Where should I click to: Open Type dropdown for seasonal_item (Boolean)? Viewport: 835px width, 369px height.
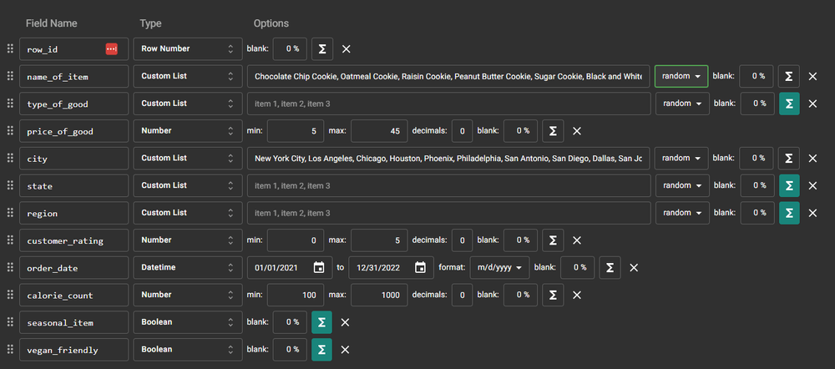(x=188, y=322)
